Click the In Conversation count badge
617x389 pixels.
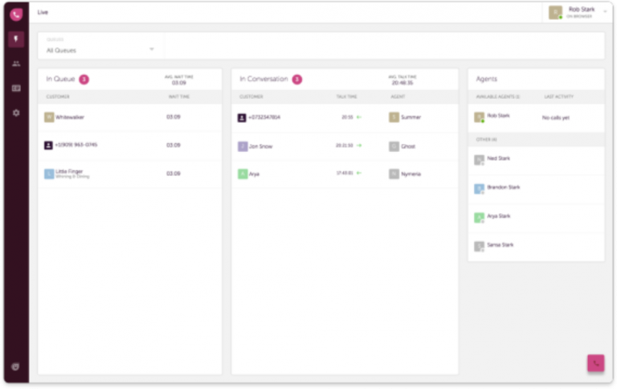pos(296,80)
